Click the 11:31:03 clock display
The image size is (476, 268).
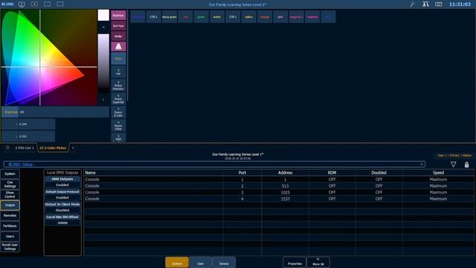pos(460,4)
